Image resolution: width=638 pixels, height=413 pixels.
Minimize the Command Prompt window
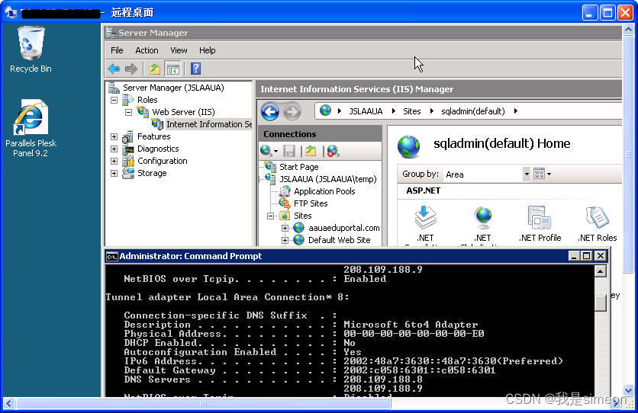coord(574,256)
